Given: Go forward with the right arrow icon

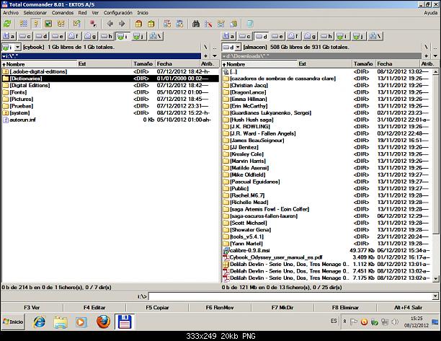Looking at the screenshot, I should tap(122, 24).
